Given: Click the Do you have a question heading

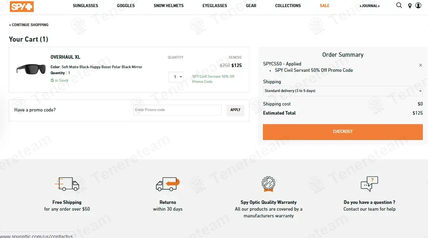Looking at the screenshot, I should tap(369, 202).
